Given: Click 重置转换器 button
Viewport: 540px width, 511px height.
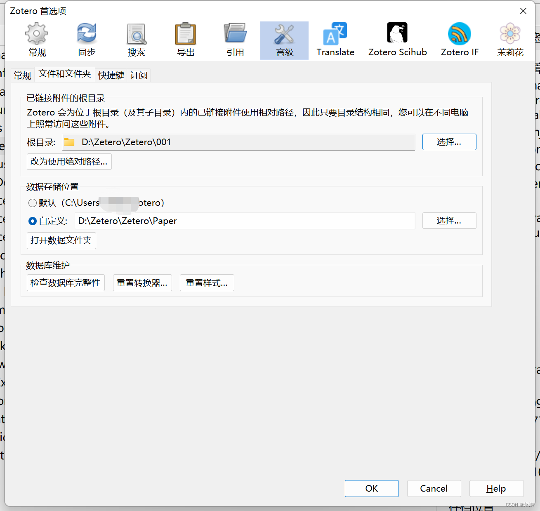Looking at the screenshot, I should pyautogui.click(x=142, y=283).
